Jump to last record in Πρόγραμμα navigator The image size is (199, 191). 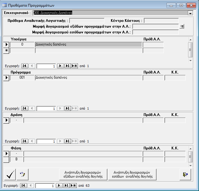(x=68, y=108)
